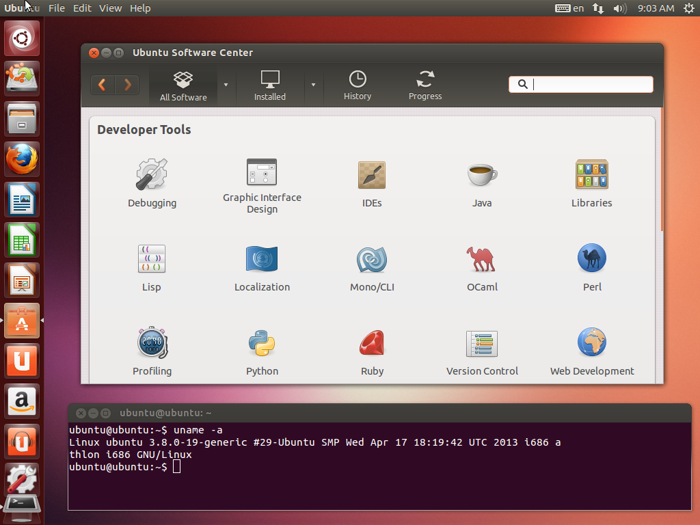Launch LibreOffice Impress from the launcher
The width and height of the screenshot is (700, 525).
22,280
